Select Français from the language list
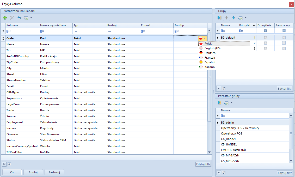 click(224, 58)
